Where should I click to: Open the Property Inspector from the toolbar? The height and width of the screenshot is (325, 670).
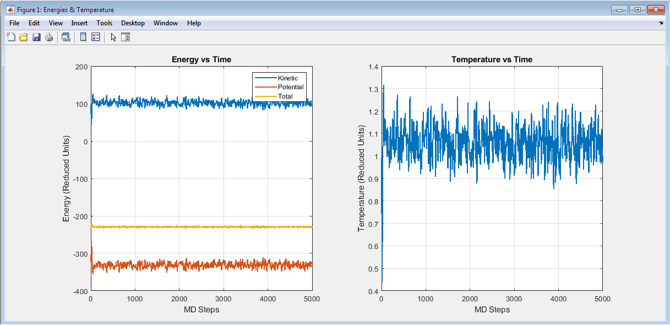click(126, 37)
